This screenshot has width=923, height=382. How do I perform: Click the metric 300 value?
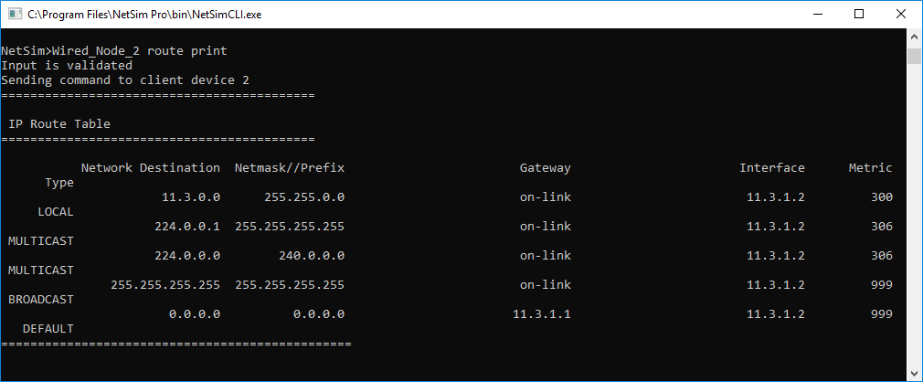[882, 197]
